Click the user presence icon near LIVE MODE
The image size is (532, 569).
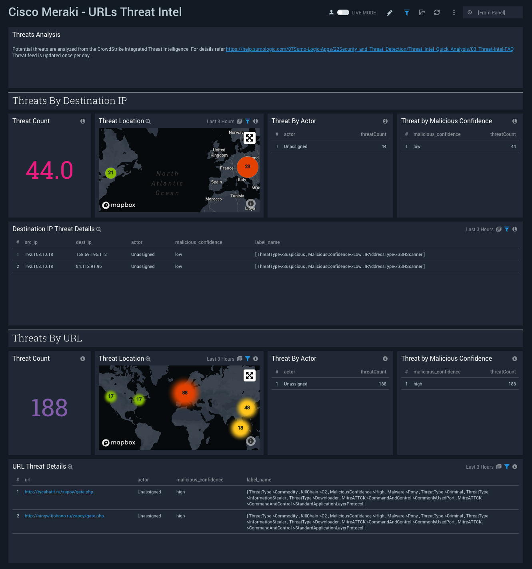[331, 12]
